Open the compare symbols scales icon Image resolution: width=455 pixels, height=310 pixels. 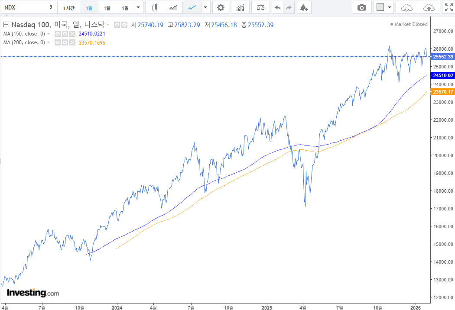pos(260,7)
